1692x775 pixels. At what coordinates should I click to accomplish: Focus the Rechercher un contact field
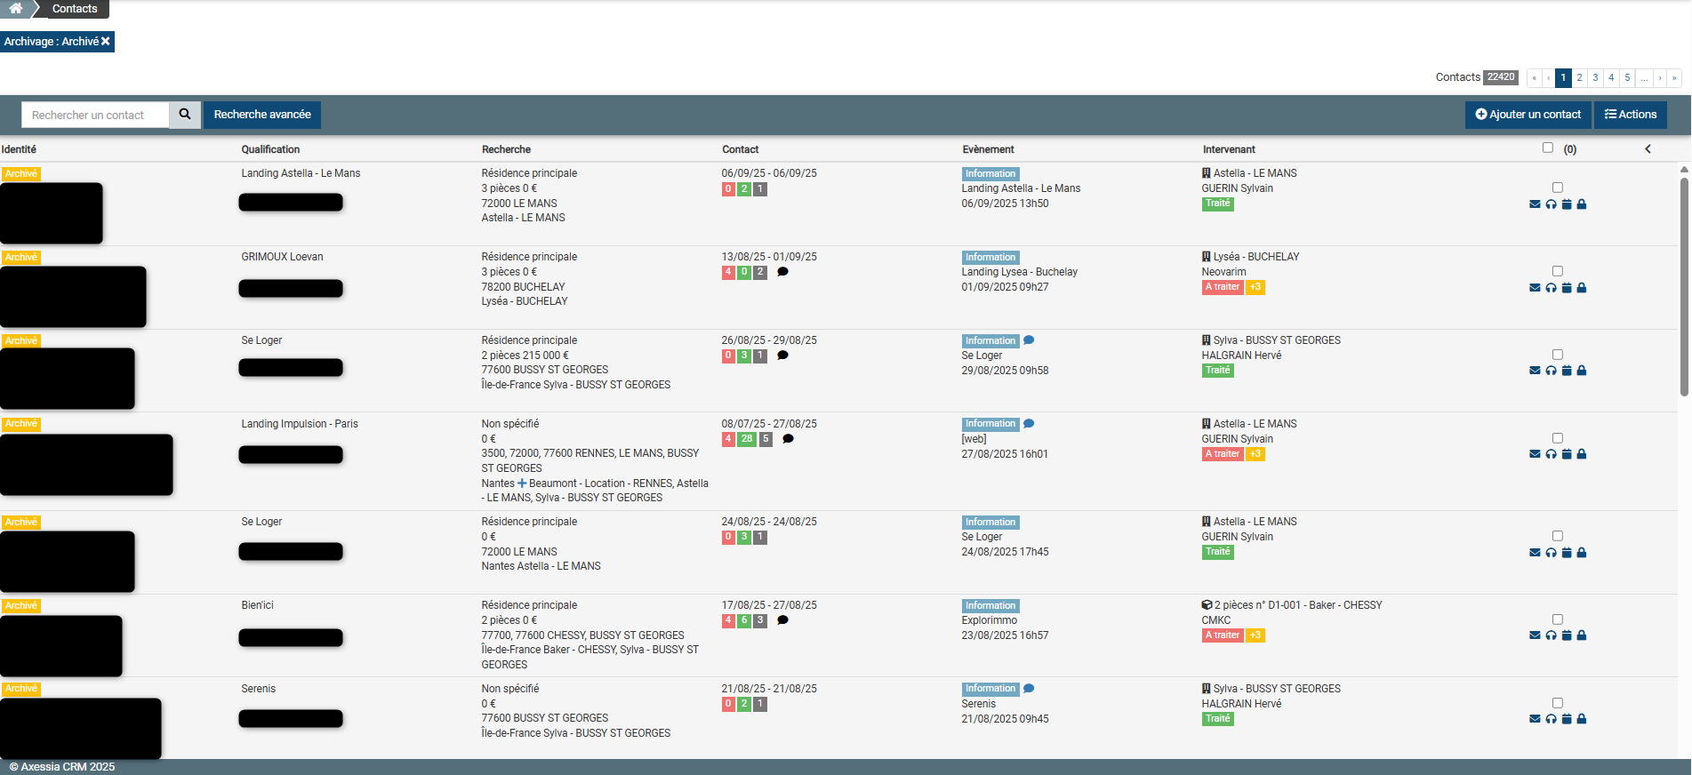click(x=95, y=116)
